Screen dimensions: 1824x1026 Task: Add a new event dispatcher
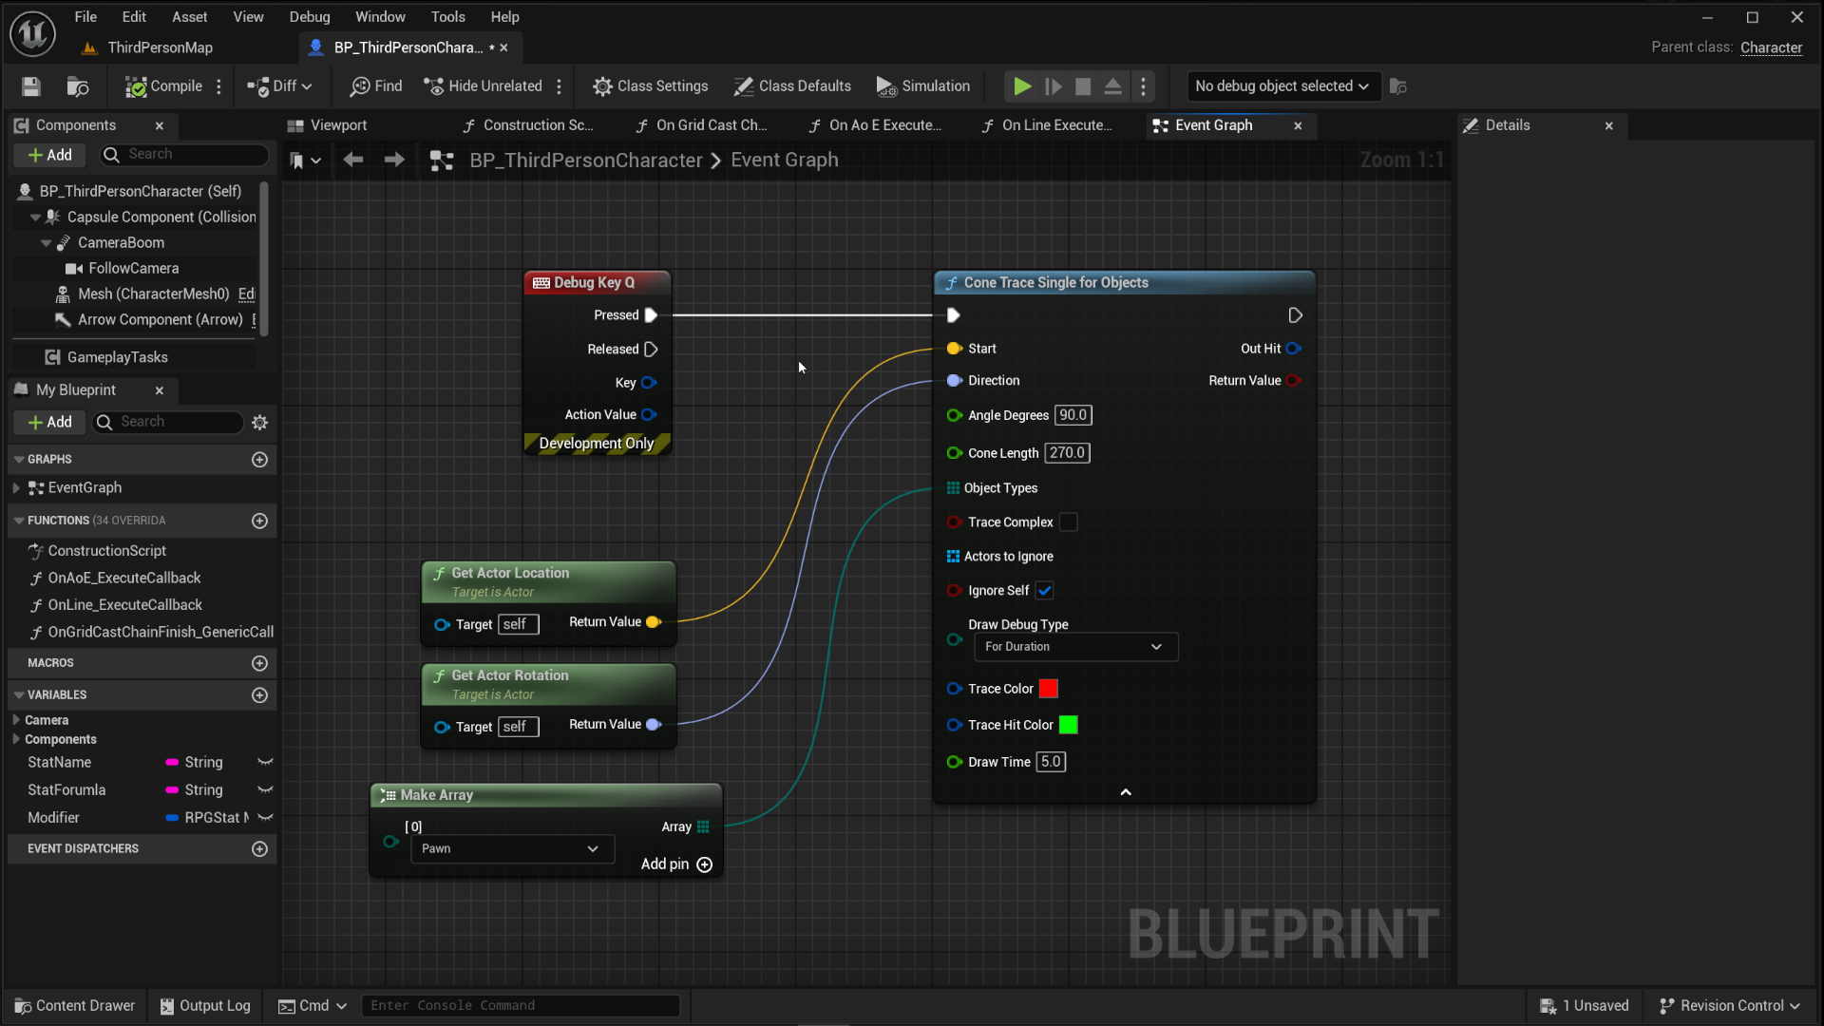coord(260,849)
